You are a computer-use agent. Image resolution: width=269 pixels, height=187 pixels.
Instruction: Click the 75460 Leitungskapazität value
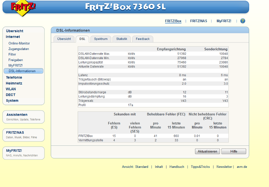pos(182,62)
